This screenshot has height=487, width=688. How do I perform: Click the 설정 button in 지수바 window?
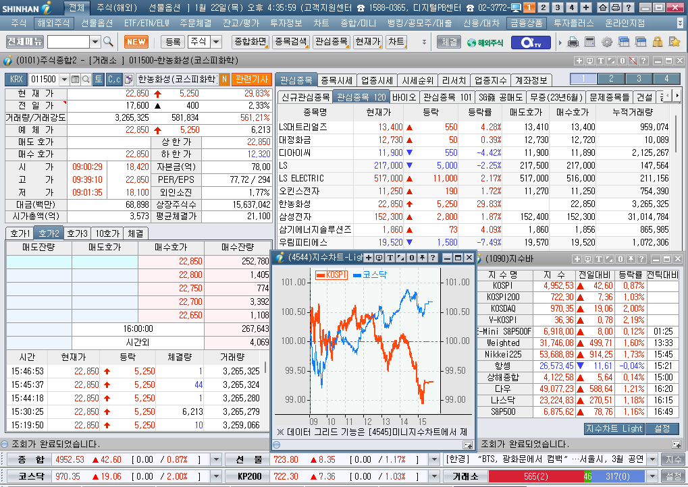pyautogui.click(x=662, y=429)
